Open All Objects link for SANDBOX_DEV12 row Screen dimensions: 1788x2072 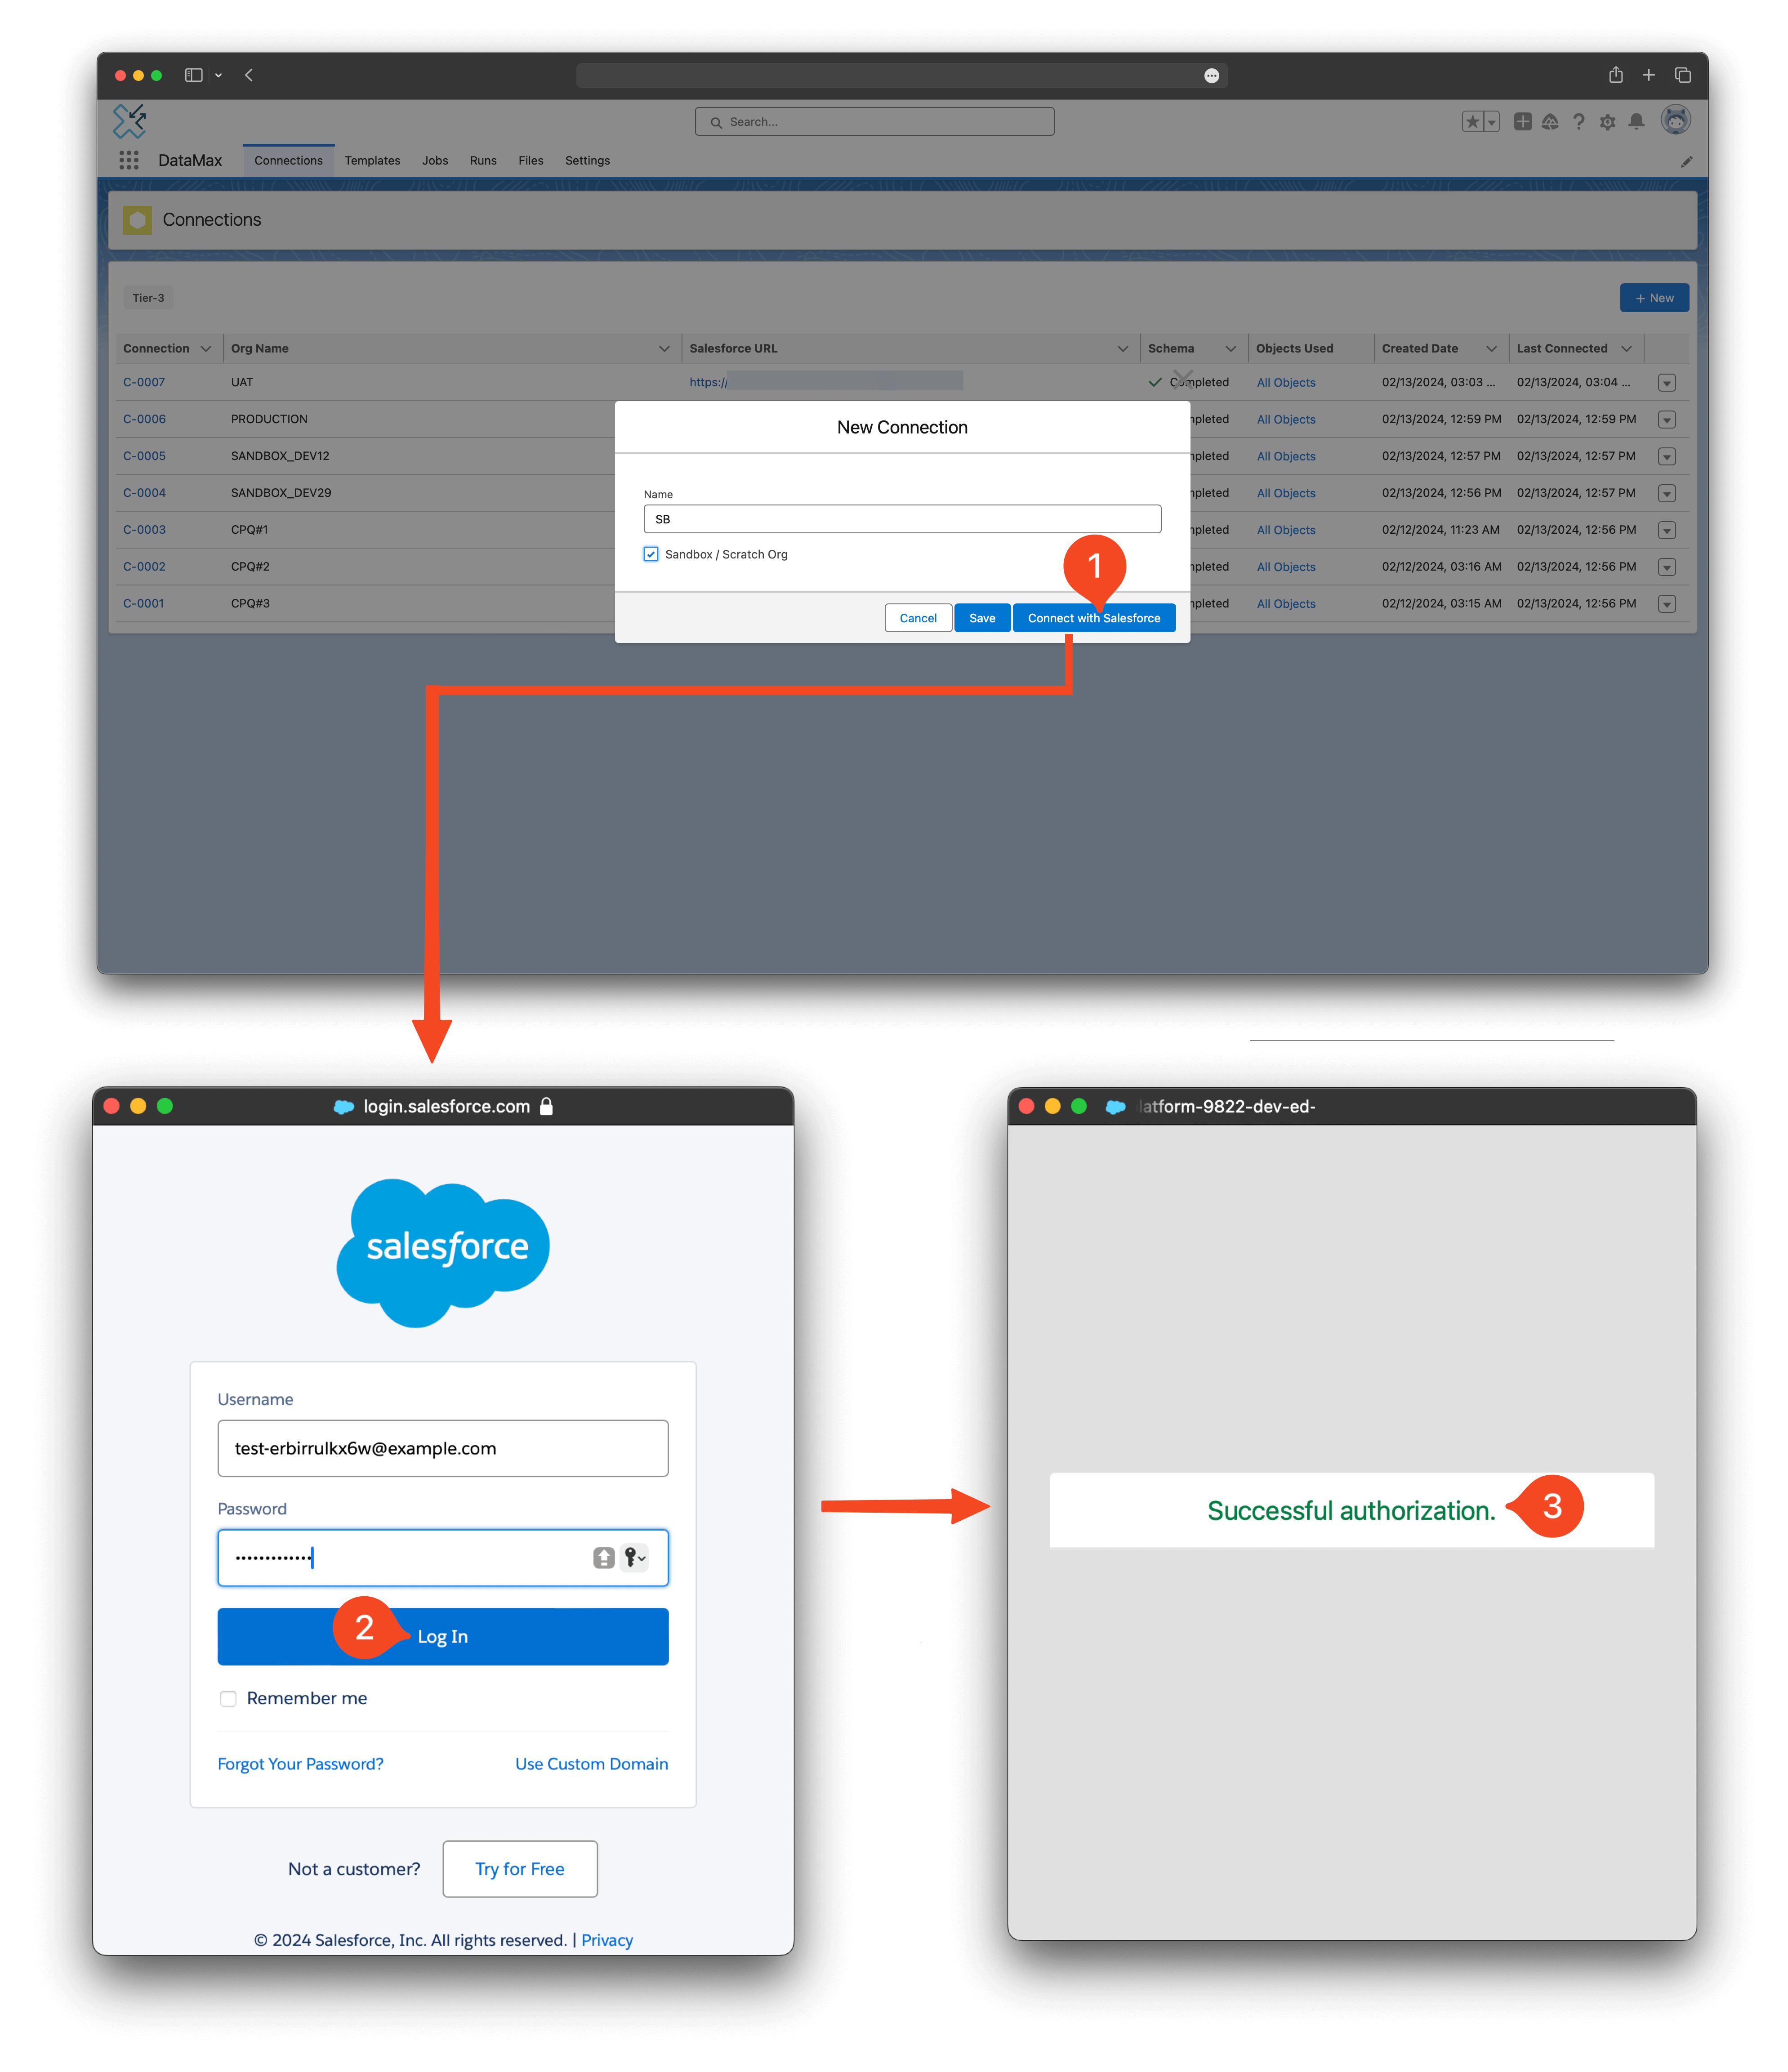(1285, 457)
